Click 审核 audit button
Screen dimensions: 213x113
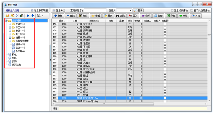[x=183, y=16]
